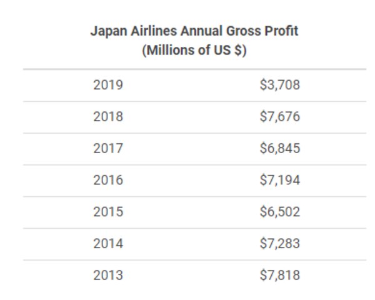Screen dimensions: 375x300
Task: Select the $7,283 profit value
Action: point(279,244)
